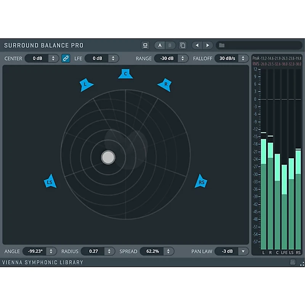Click the LFE 0 dB value field

pyautogui.click(x=97, y=58)
